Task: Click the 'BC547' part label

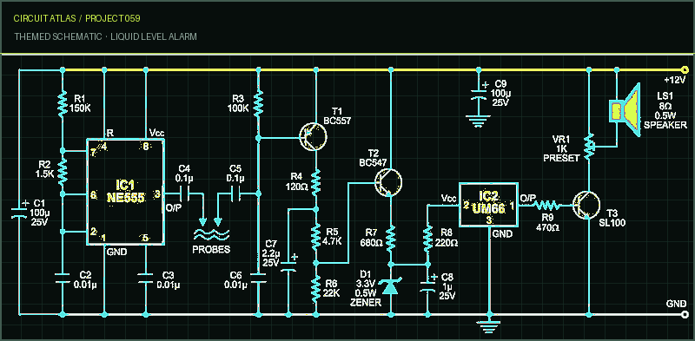Action: 374,162
